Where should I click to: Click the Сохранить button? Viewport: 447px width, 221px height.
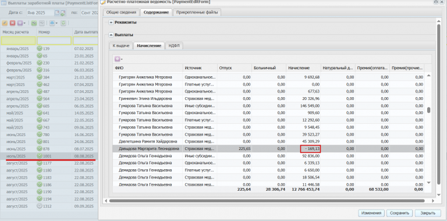[400, 213]
